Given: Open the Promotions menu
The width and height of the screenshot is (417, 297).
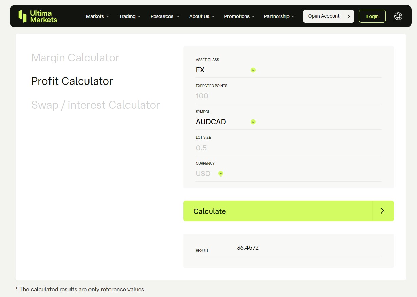Looking at the screenshot, I should [x=239, y=16].
